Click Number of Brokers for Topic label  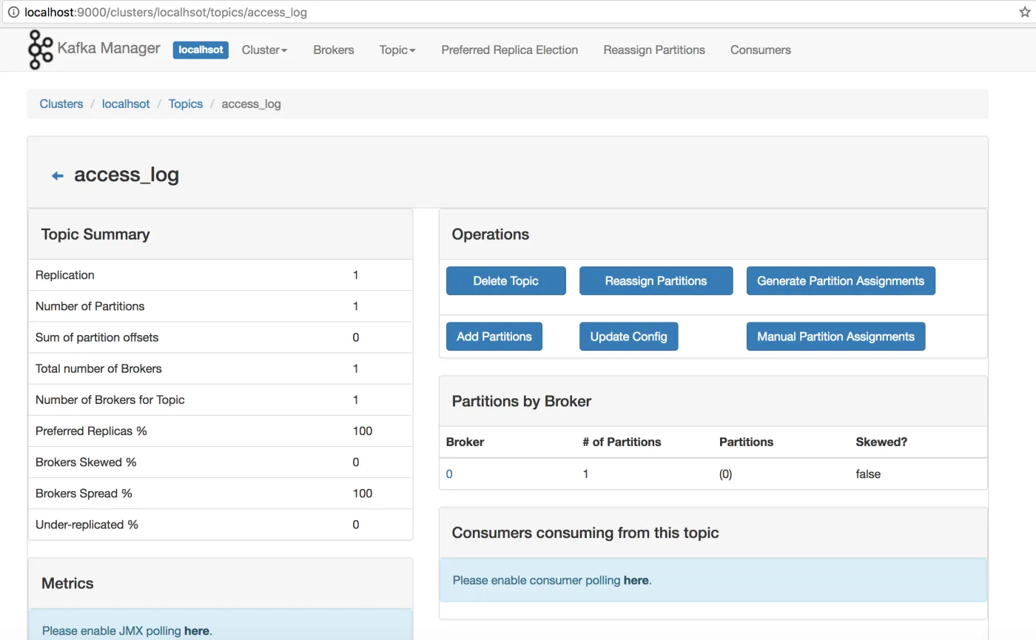[110, 400]
